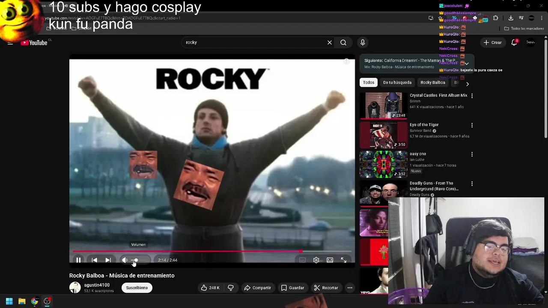
Task: Subscribe with the Suscribirme button
Action: click(x=137, y=288)
